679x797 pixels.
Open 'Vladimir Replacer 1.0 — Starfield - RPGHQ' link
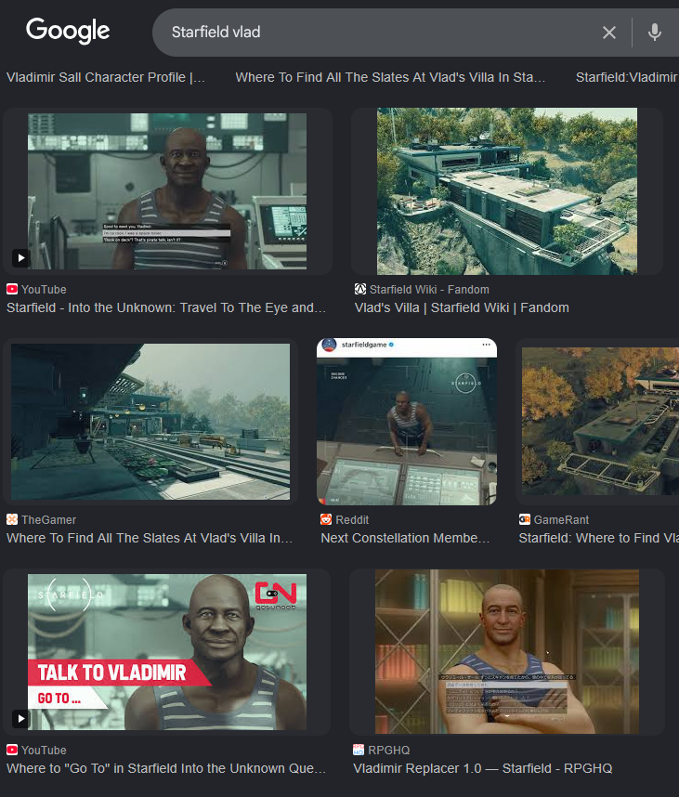click(482, 768)
